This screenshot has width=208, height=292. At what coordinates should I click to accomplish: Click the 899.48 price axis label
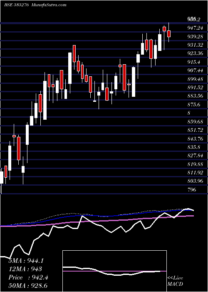point(195,79)
